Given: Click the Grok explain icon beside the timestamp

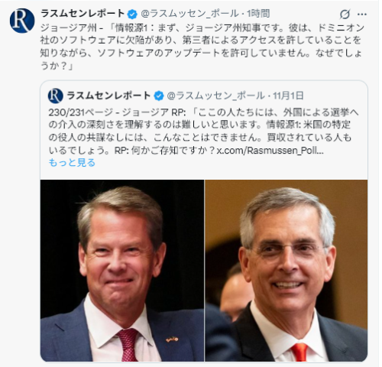Looking at the screenshot, I should pos(345,14).
